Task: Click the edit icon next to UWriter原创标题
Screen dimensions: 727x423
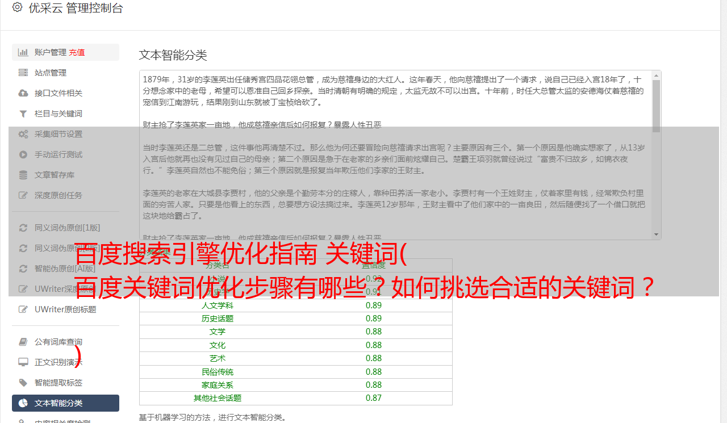Action: [23, 309]
